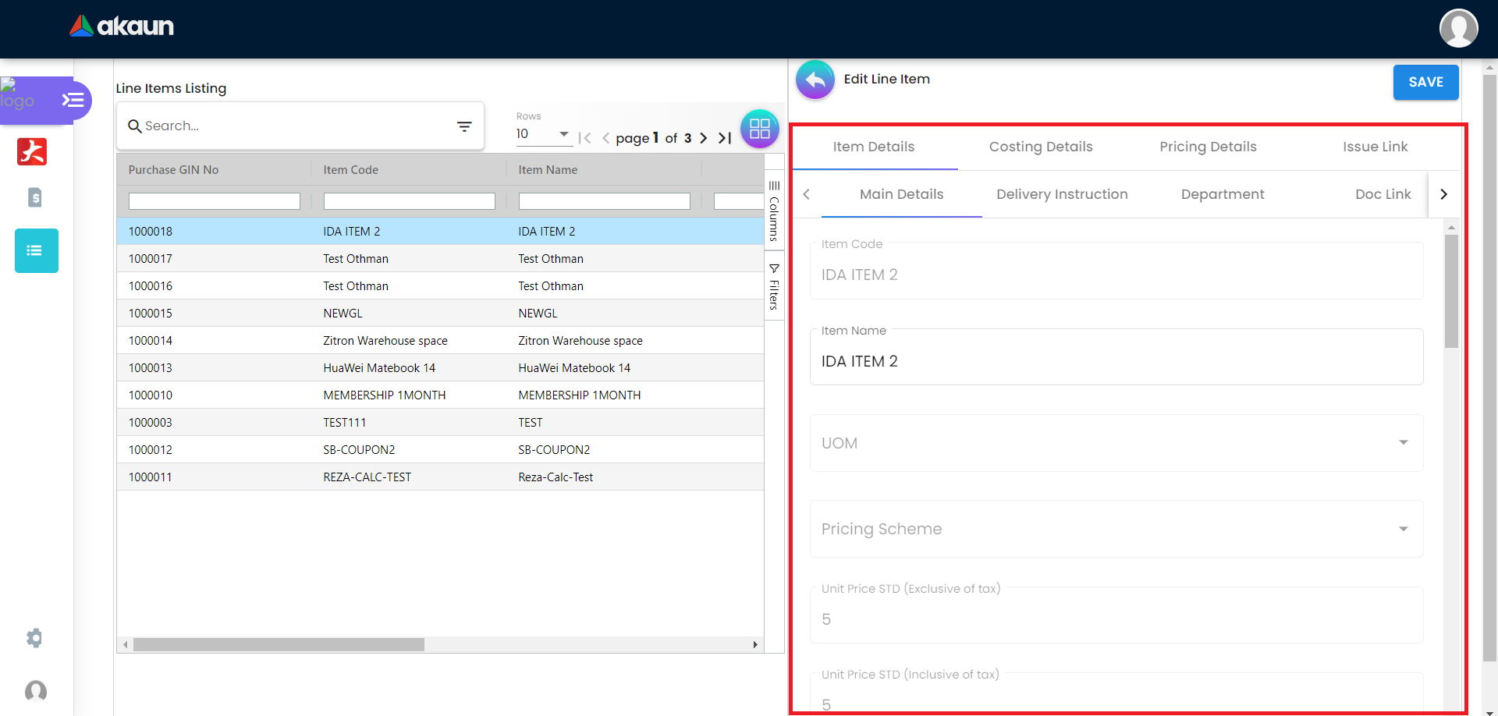Open the Rows per page dropdown
This screenshot has height=716, width=1498.
[543, 134]
